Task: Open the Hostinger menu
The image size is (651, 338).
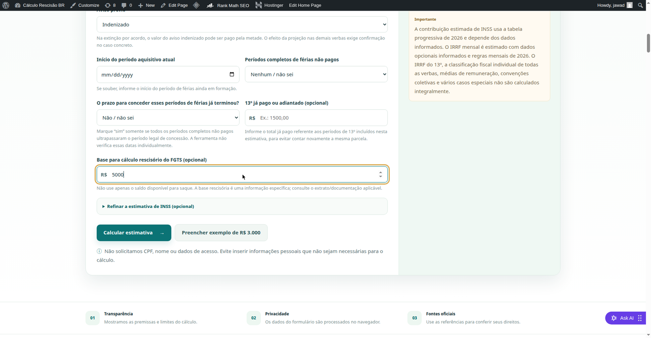Action: coord(269,5)
